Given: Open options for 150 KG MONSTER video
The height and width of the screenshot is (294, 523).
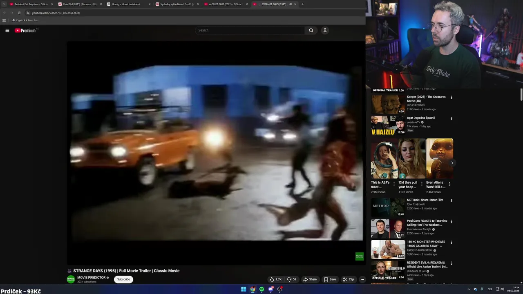Looking at the screenshot, I should click(x=451, y=243).
